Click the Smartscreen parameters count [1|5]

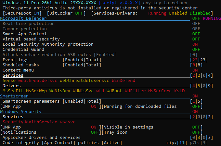pos(196,101)
